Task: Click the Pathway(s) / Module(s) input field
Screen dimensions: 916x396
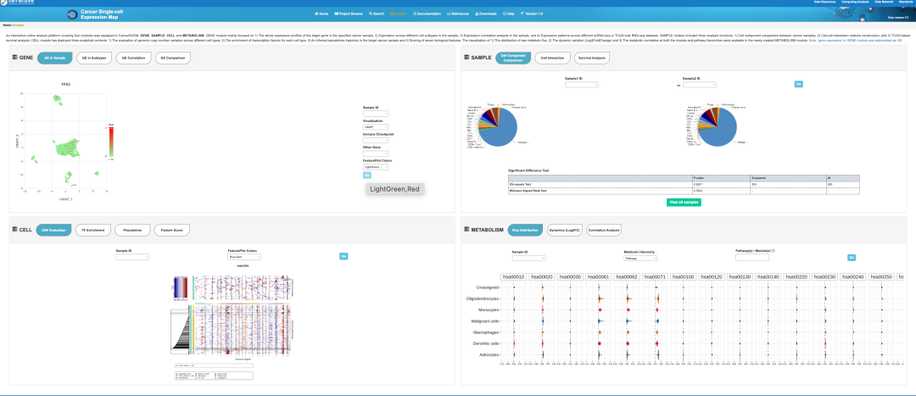Action: tap(751, 258)
